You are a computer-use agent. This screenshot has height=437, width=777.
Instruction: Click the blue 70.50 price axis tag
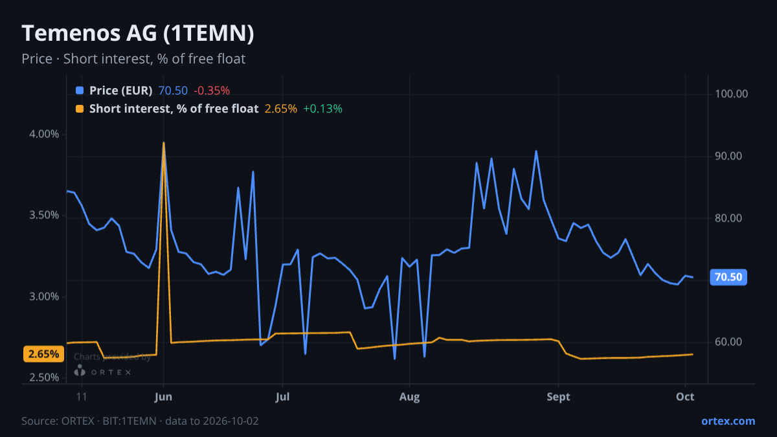tap(728, 278)
